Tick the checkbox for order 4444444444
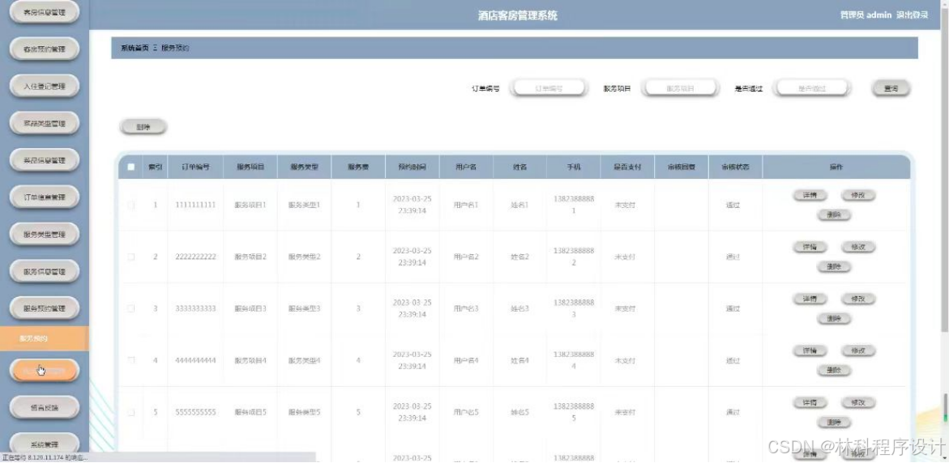This screenshot has height=463, width=949. point(130,360)
